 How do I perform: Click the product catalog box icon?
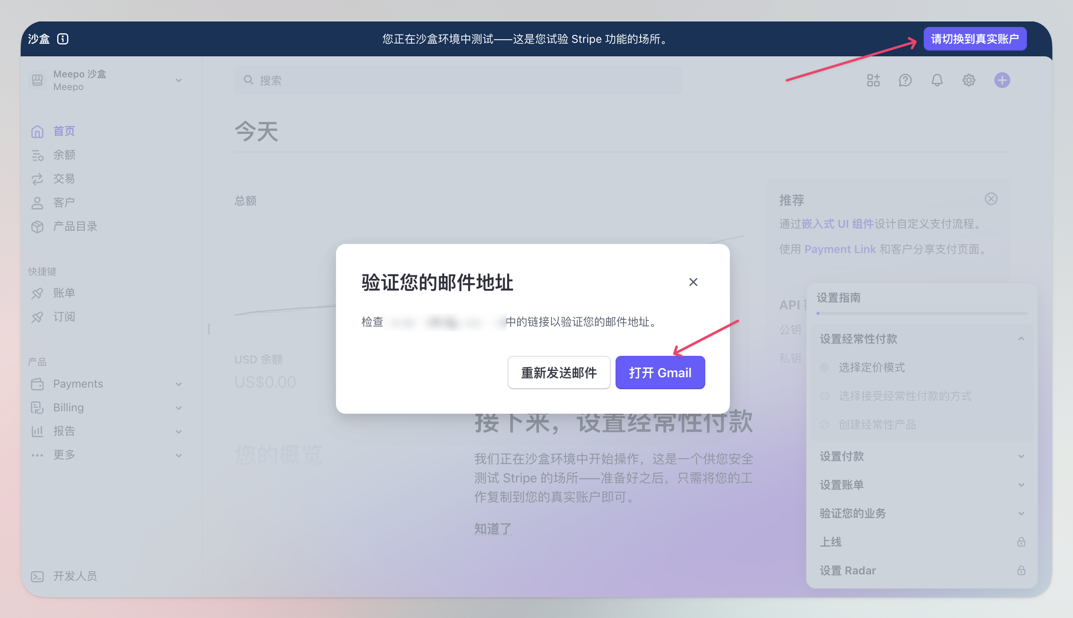[x=37, y=226]
